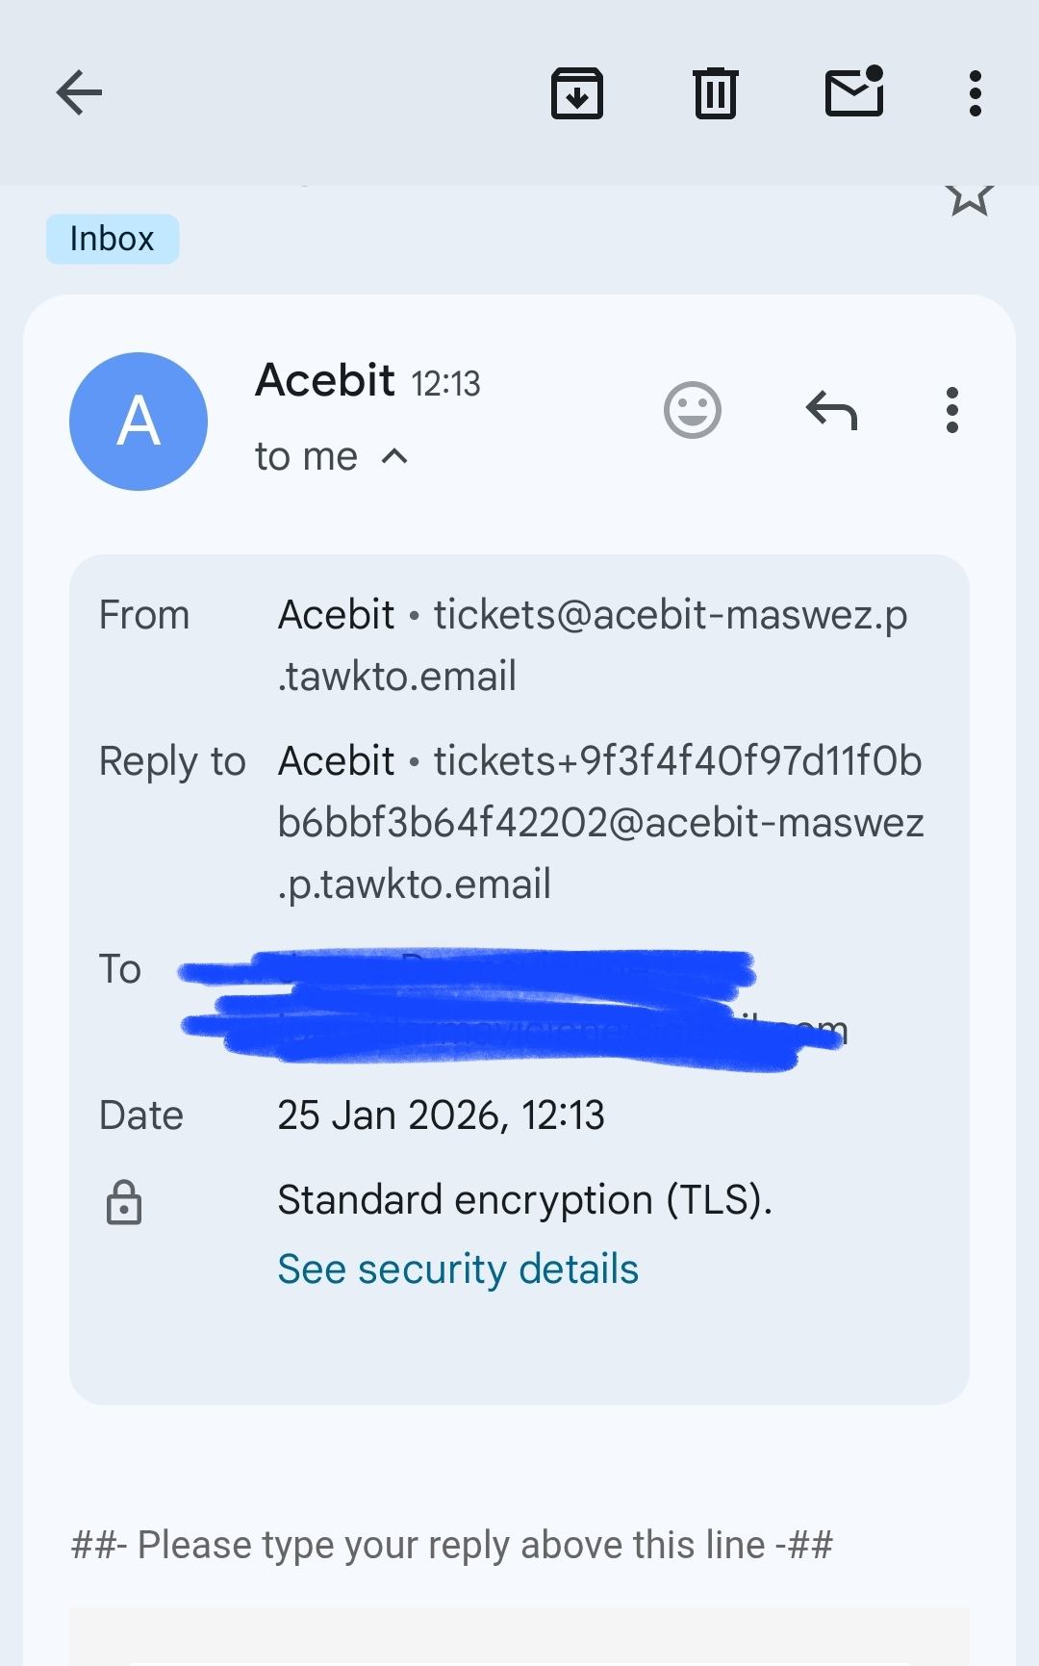Tap the back arrow icon
Image resolution: width=1039 pixels, height=1666 pixels.
[79, 93]
